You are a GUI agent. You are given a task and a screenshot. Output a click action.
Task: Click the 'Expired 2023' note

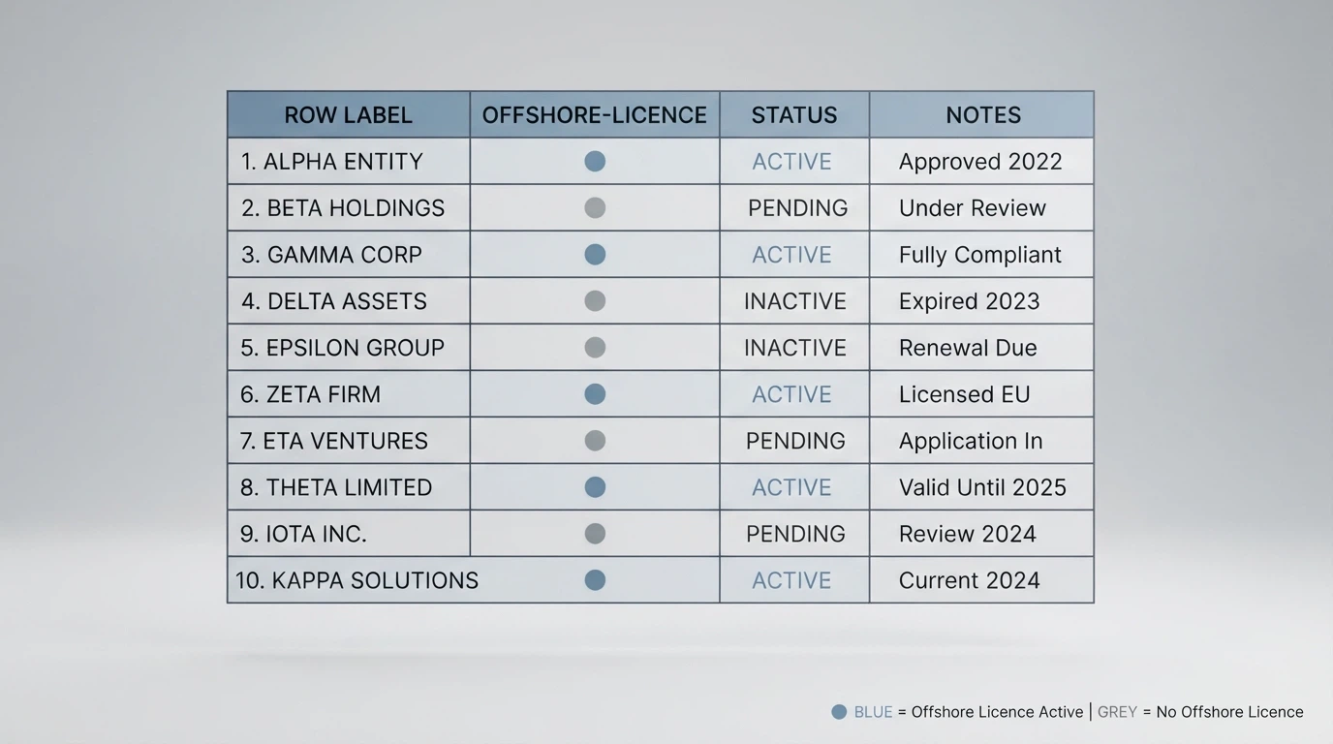click(969, 301)
